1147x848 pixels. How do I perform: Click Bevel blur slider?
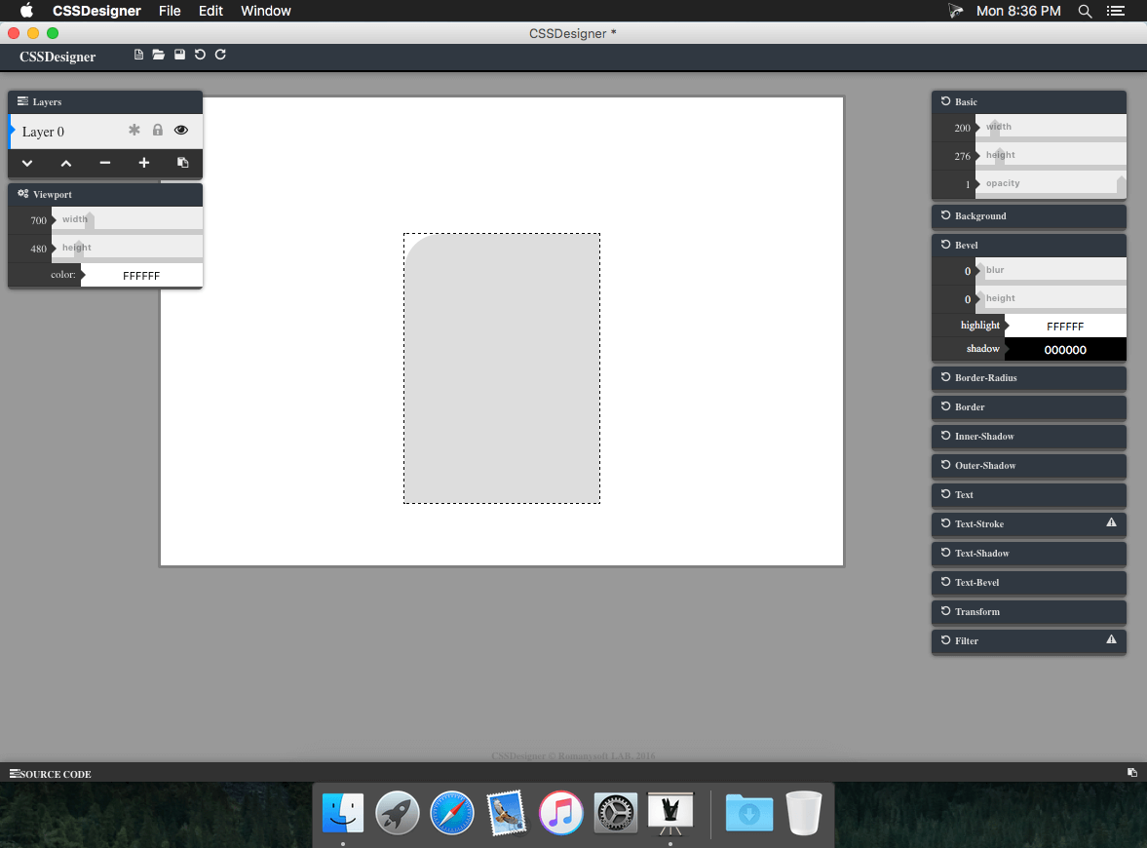(x=1051, y=270)
